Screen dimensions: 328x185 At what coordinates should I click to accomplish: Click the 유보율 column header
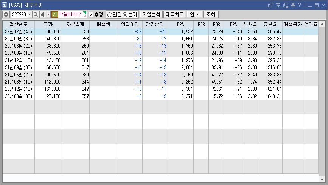270,24
